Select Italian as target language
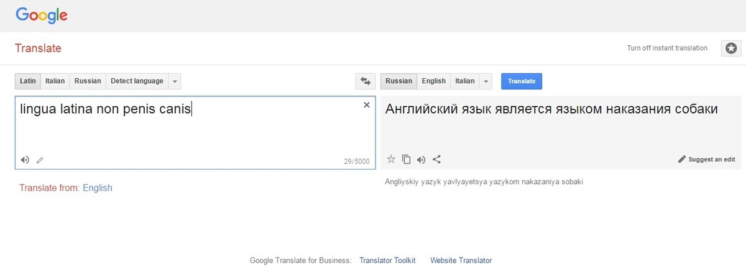This screenshot has height=280, width=746. [x=465, y=81]
